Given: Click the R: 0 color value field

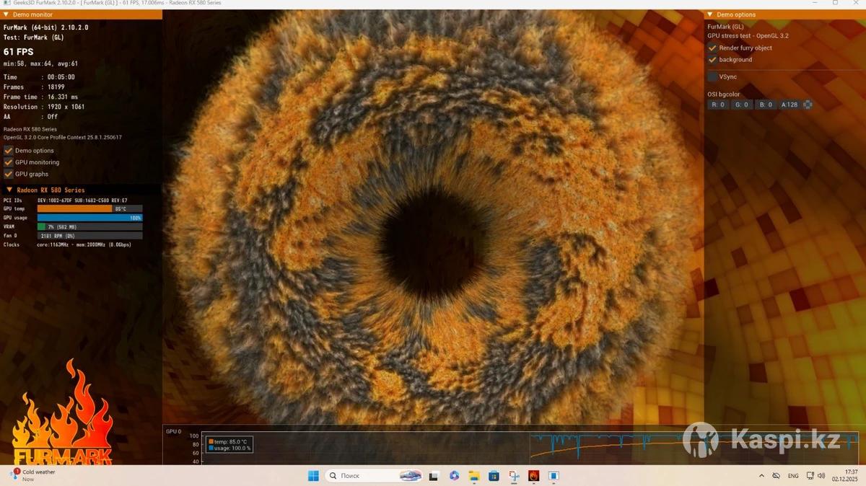Looking at the screenshot, I should coord(717,105).
